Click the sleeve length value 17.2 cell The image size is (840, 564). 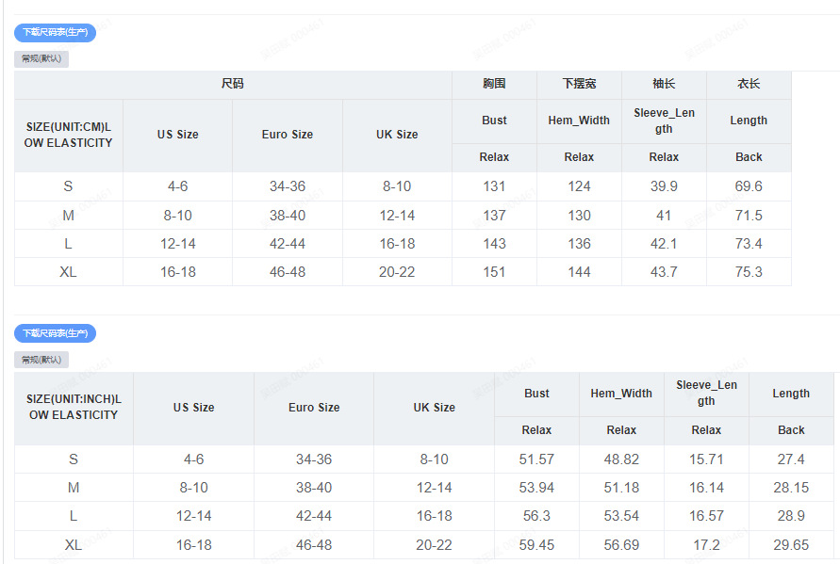coord(706,545)
